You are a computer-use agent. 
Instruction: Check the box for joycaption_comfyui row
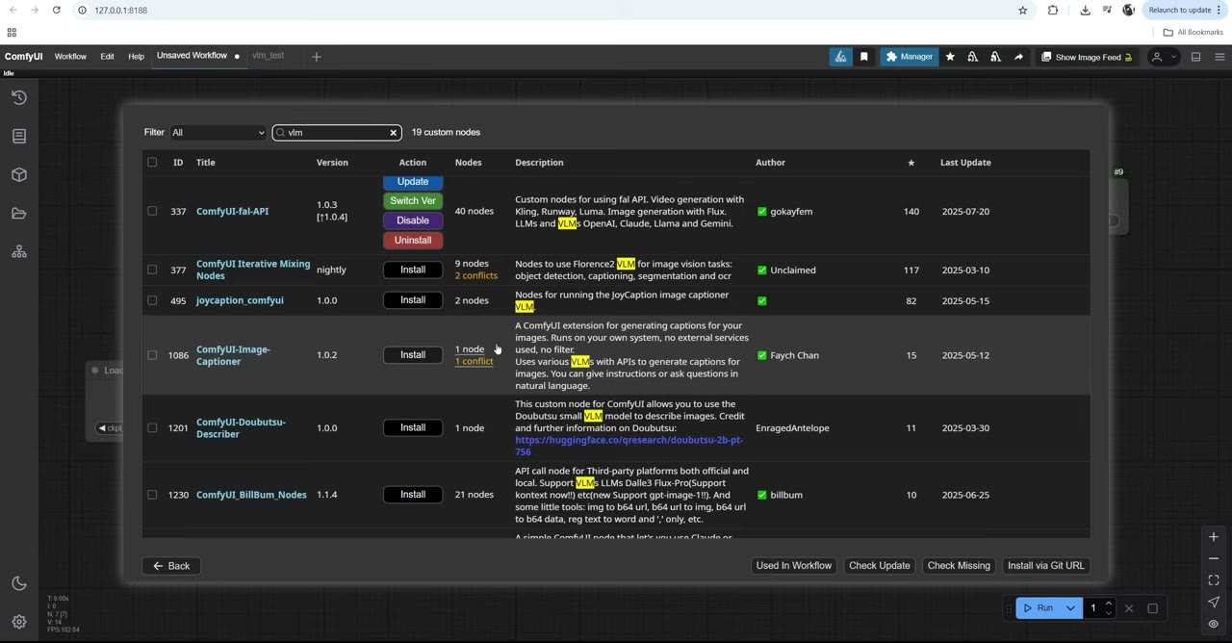152,300
